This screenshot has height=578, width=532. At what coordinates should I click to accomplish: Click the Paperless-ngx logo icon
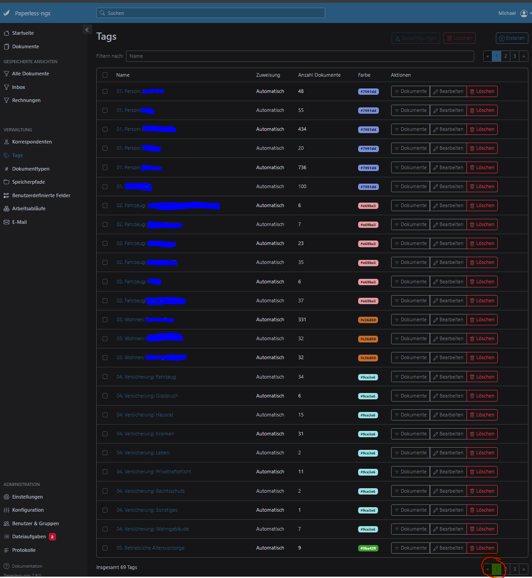click(x=6, y=13)
